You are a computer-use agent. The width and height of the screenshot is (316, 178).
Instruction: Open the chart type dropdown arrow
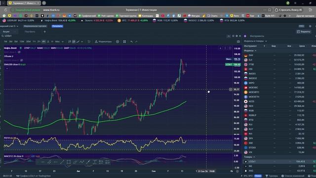click(x=82, y=42)
